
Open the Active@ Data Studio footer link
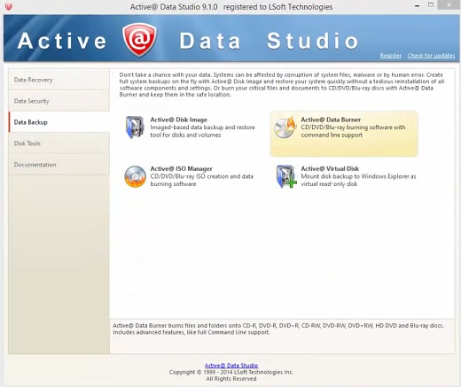click(231, 366)
